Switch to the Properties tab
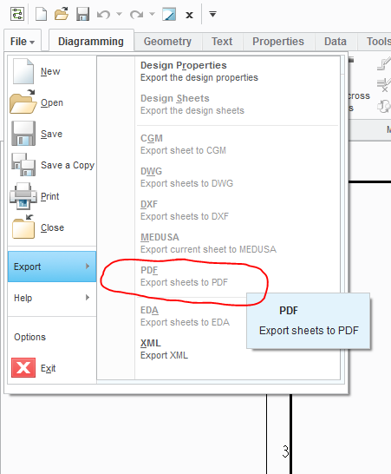This screenshot has height=474, width=391. point(278,42)
